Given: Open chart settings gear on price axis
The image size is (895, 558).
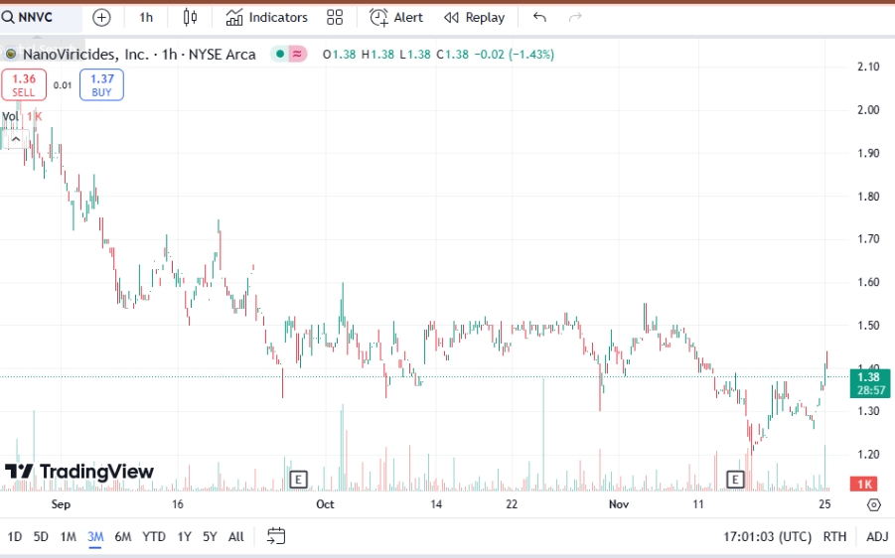Looking at the screenshot, I should click(x=873, y=505).
